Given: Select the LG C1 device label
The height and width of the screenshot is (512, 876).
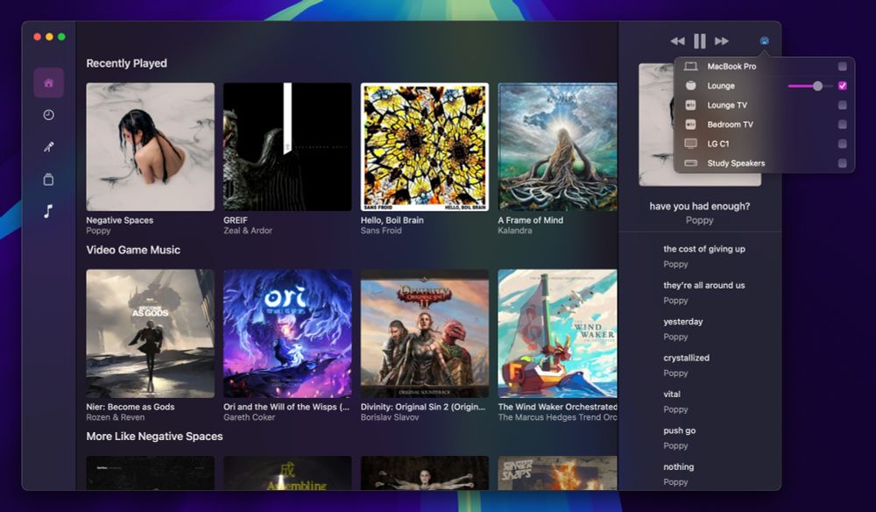Looking at the screenshot, I should (718, 144).
